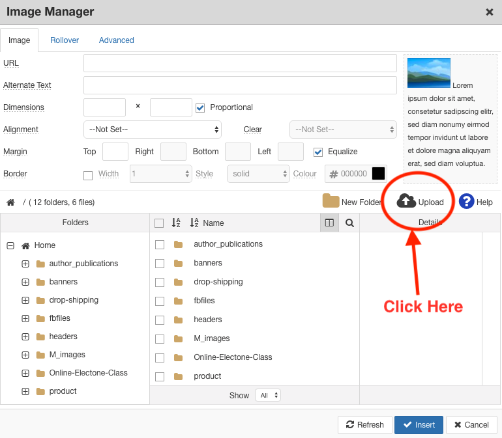Open the Show All files dropdown
The width and height of the screenshot is (502, 438).
269,395
